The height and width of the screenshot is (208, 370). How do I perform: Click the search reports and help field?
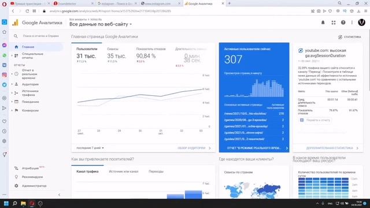tap(40, 36)
